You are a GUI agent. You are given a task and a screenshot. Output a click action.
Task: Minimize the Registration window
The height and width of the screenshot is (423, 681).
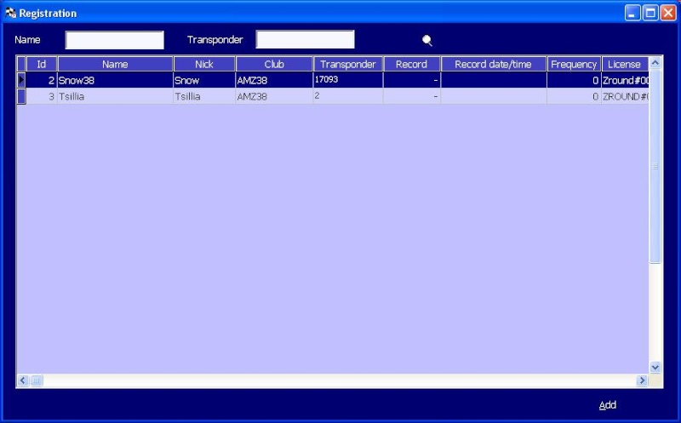632,13
